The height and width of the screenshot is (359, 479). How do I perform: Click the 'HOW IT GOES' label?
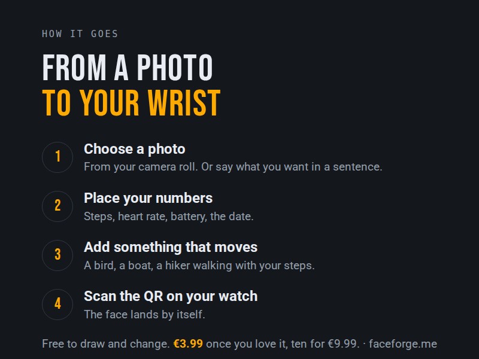pyautogui.click(x=80, y=34)
